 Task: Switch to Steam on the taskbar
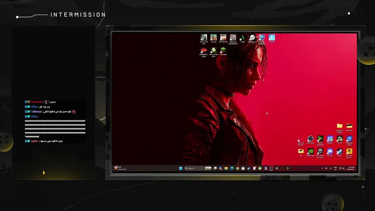(248, 168)
